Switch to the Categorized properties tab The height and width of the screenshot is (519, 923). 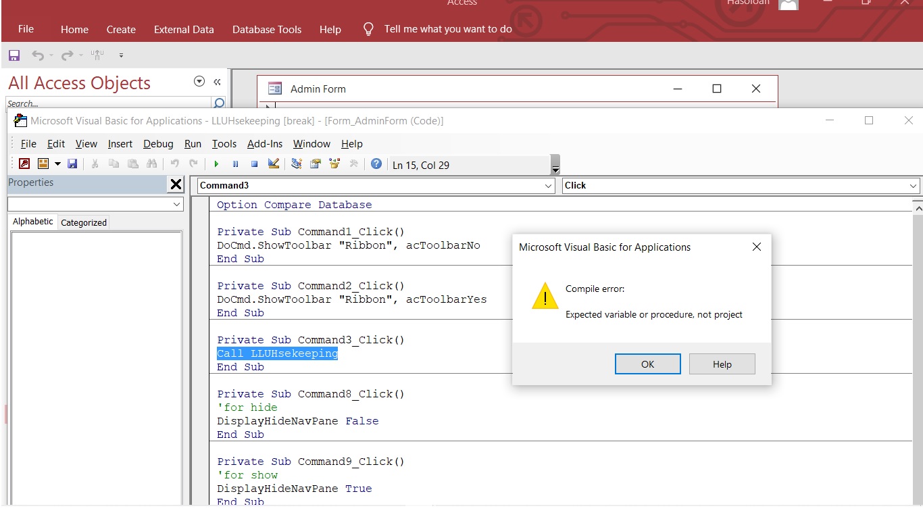tap(84, 222)
